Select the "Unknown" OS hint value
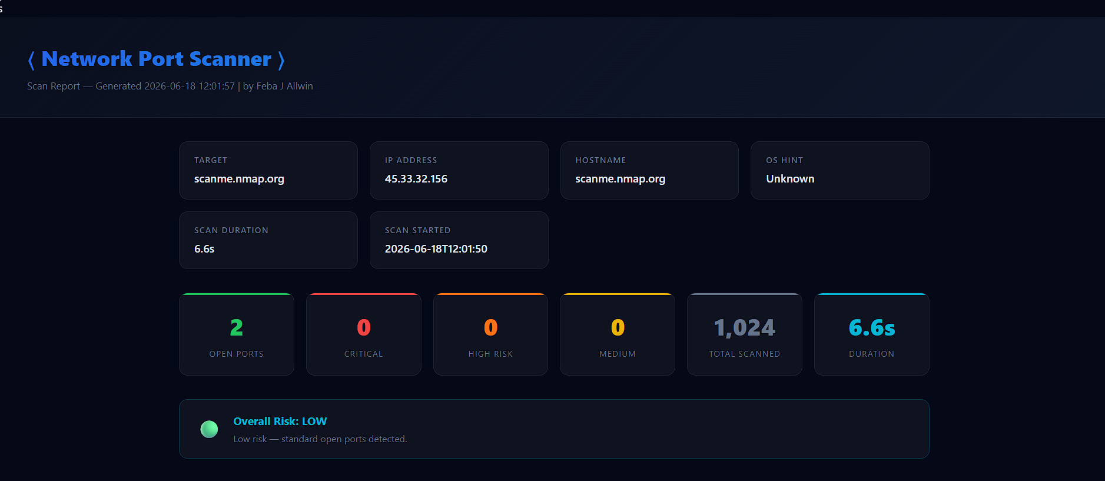 790,179
